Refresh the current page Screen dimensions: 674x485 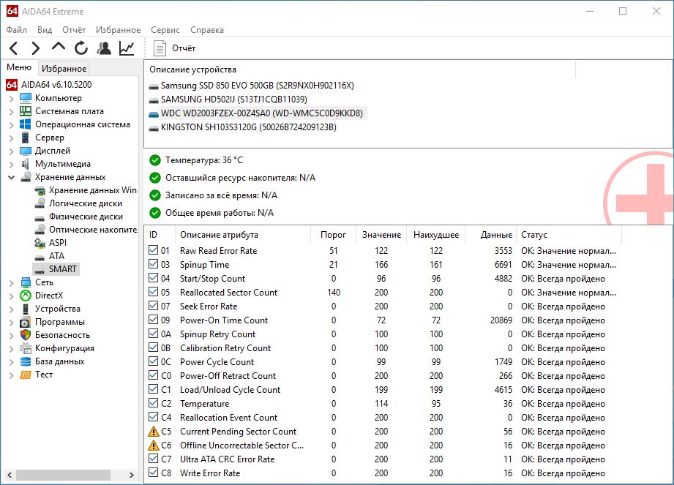(x=80, y=48)
